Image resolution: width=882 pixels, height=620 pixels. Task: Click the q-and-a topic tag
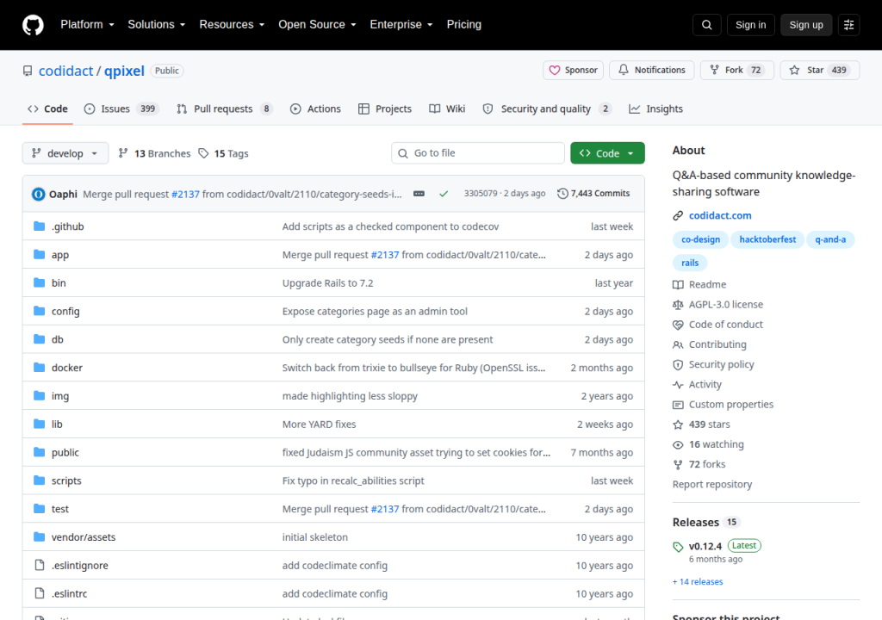[x=830, y=239]
